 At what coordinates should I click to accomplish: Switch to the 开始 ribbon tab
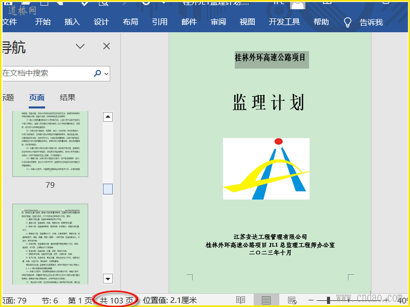(43, 22)
